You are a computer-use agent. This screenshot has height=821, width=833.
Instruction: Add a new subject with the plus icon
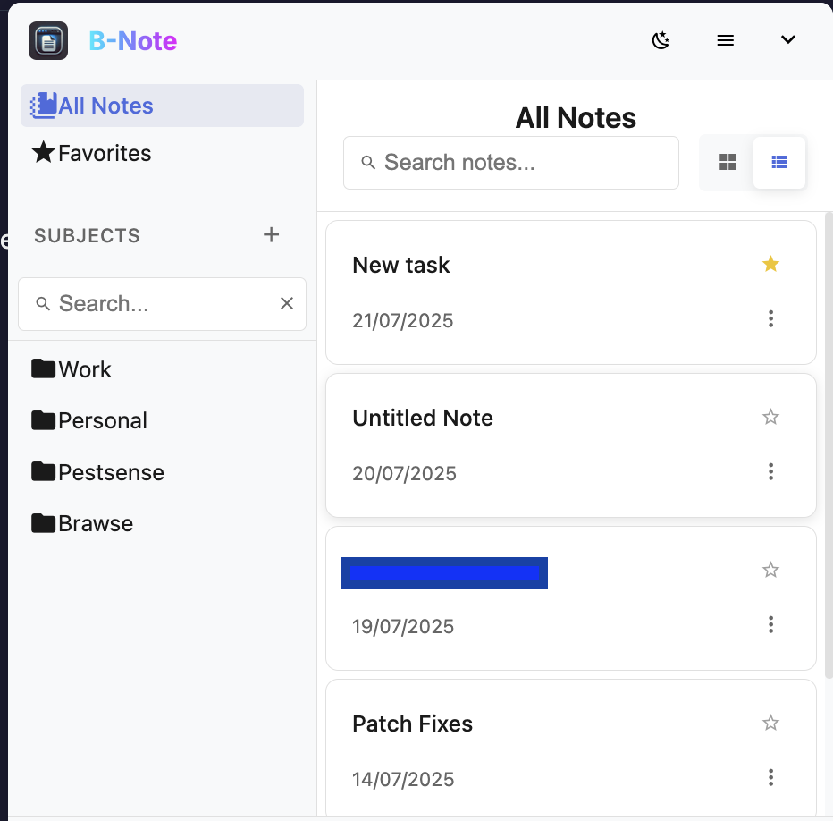271,234
